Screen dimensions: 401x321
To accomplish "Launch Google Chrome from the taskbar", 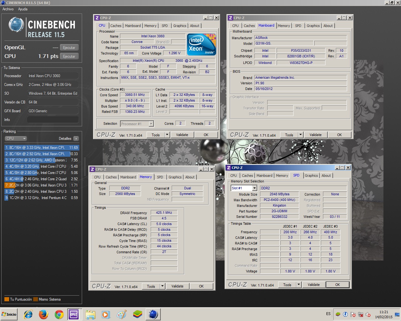I will point(59,314).
